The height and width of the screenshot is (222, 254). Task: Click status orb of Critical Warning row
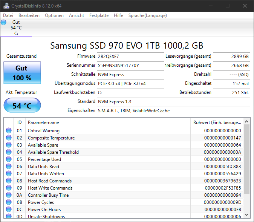[9, 131]
